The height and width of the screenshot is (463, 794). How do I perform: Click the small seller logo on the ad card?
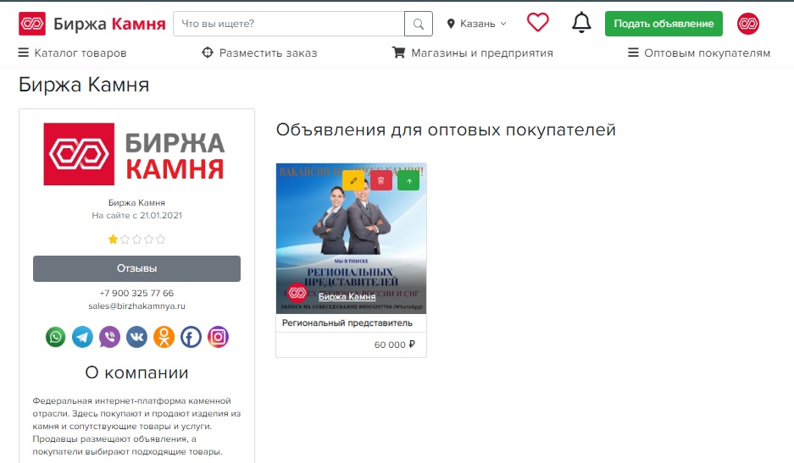coord(297,293)
